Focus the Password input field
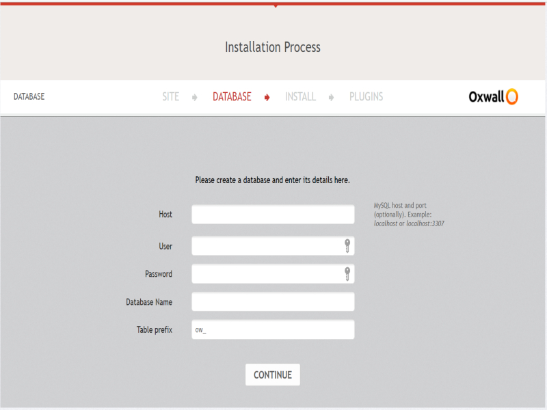The height and width of the screenshot is (410, 547). (x=267, y=274)
